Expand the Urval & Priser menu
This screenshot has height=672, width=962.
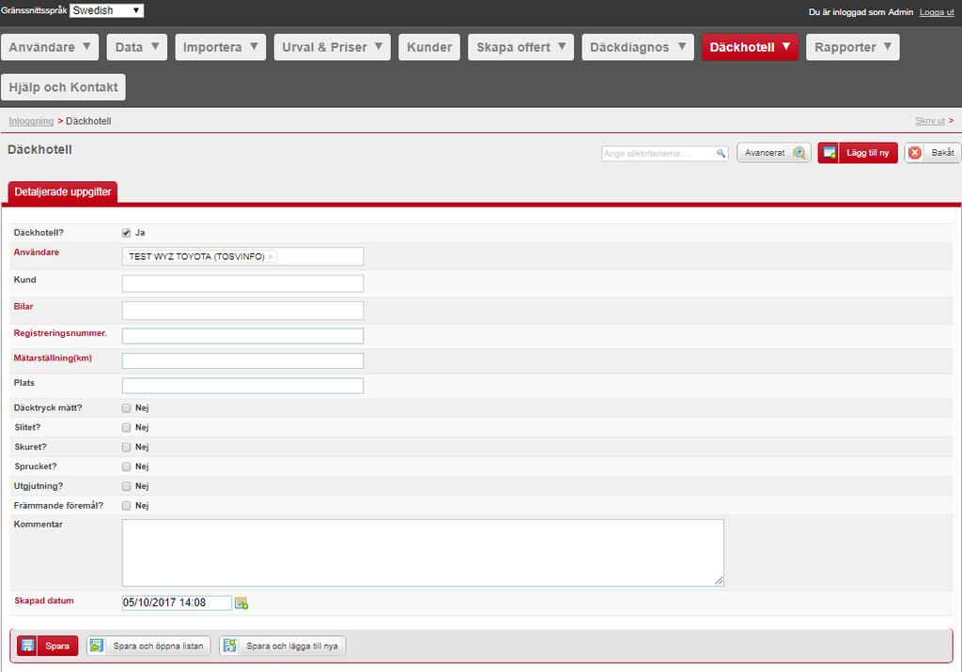pos(332,47)
